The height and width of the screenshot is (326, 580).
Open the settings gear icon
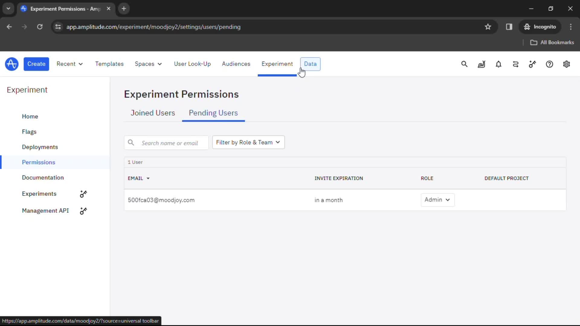tap(566, 64)
